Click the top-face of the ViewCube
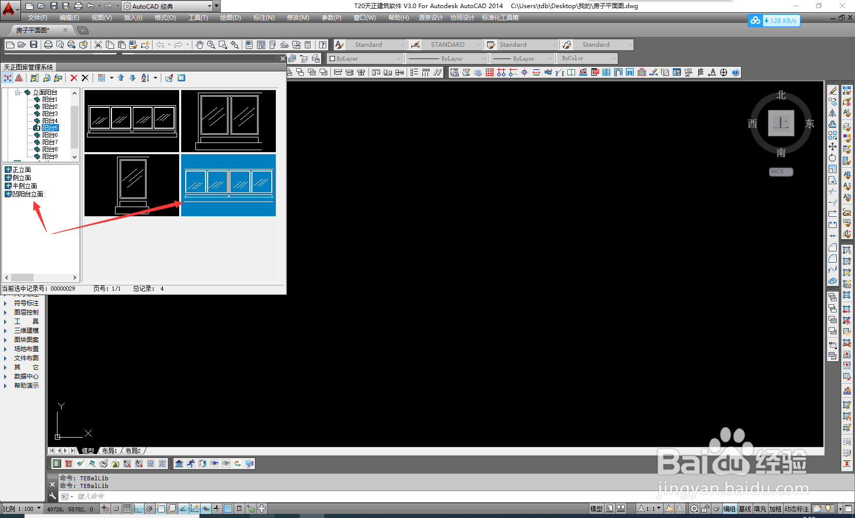Viewport: 855px width, 518px height. tap(781, 123)
